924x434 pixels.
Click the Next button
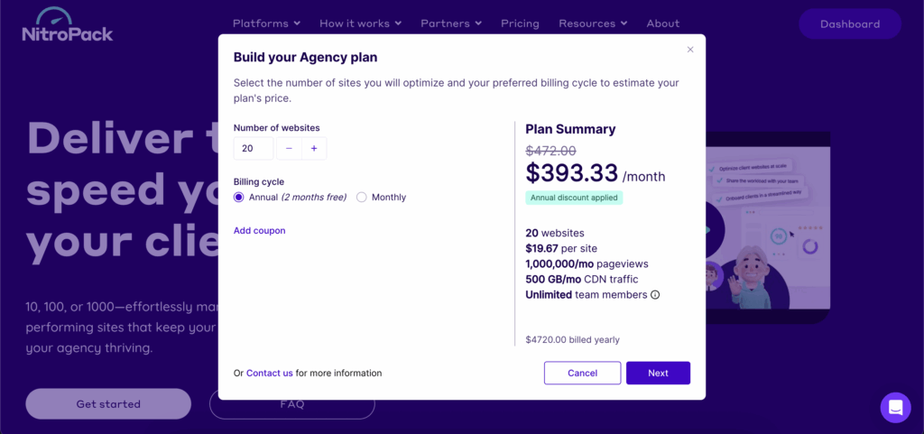(658, 374)
